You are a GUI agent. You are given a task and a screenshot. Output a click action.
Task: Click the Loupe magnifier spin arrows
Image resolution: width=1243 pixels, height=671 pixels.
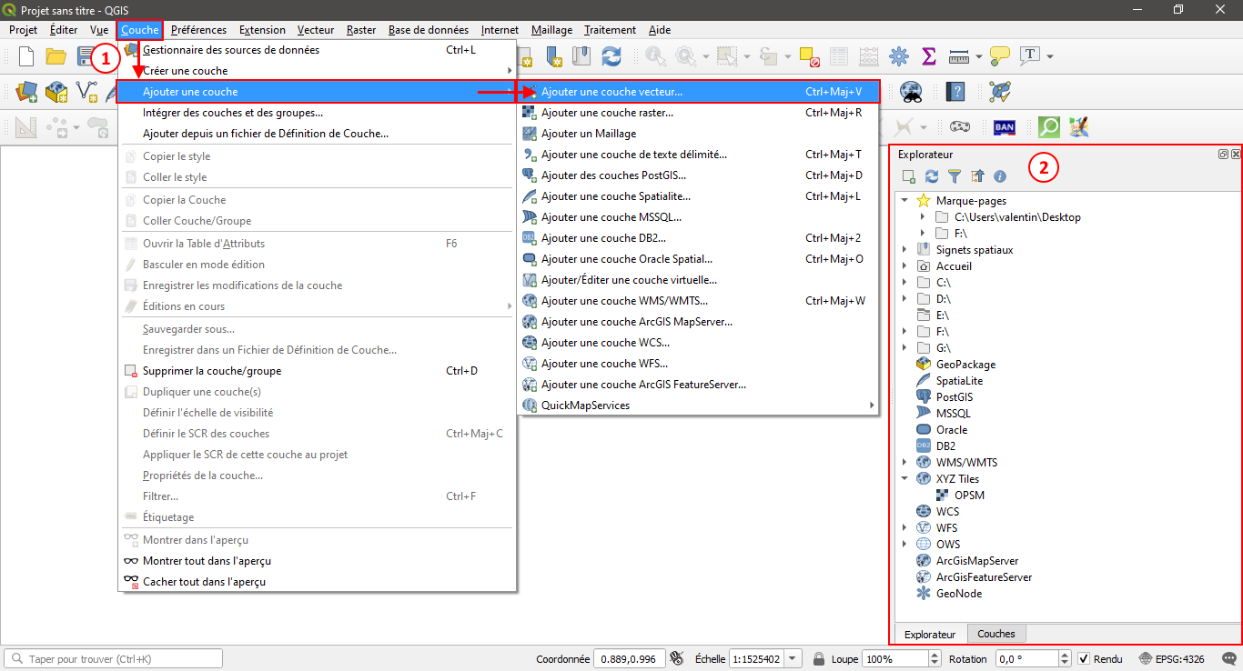936,659
